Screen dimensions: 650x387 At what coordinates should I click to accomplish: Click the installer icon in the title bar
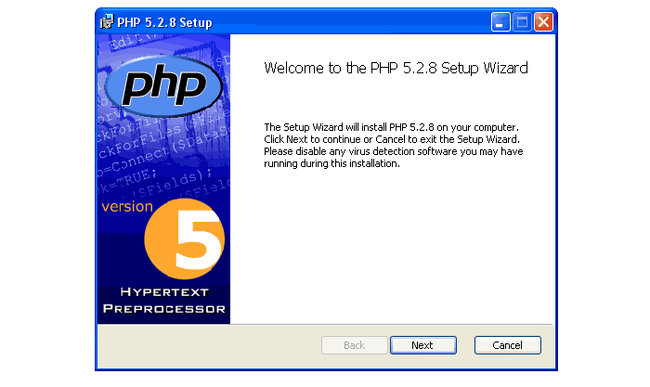(107, 22)
